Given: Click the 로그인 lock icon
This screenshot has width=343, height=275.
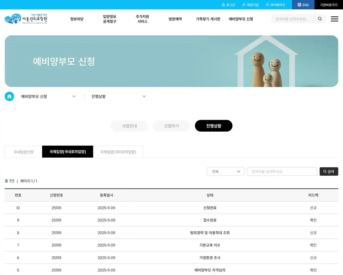Looking at the screenshot, I should pyautogui.click(x=224, y=5).
